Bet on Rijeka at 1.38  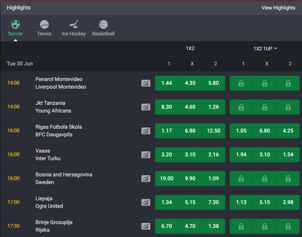(x=214, y=226)
